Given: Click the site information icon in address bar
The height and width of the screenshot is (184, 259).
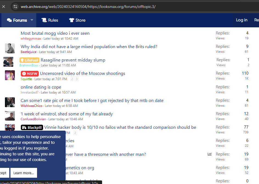Looking at the screenshot, I should (x=15, y=7).
